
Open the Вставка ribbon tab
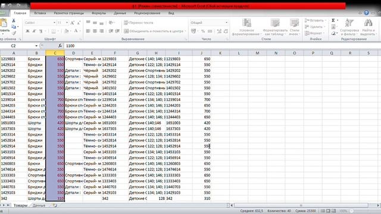[40, 13]
